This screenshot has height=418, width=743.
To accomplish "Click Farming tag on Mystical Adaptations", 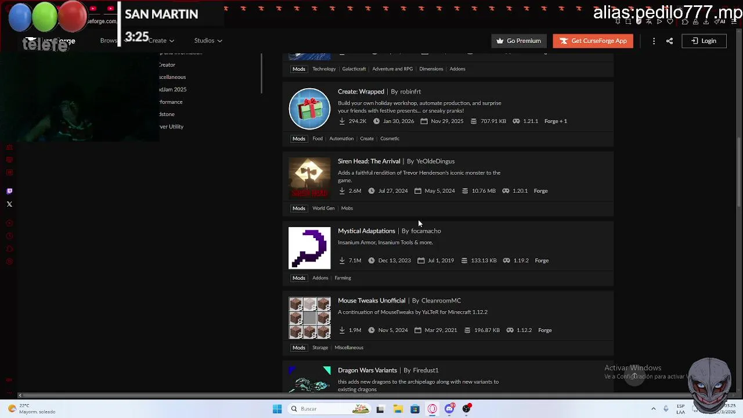I will [342, 278].
